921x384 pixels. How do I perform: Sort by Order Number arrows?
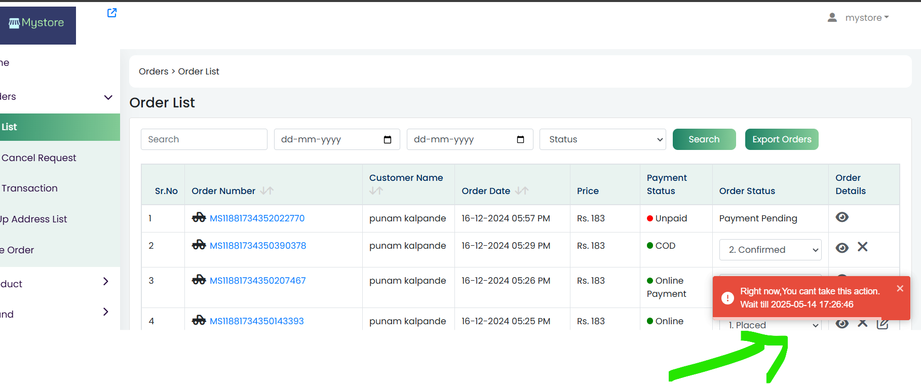[x=267, y=191]
